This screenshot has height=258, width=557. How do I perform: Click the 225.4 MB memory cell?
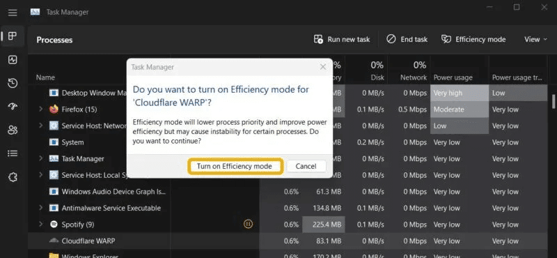coord(324,225)
